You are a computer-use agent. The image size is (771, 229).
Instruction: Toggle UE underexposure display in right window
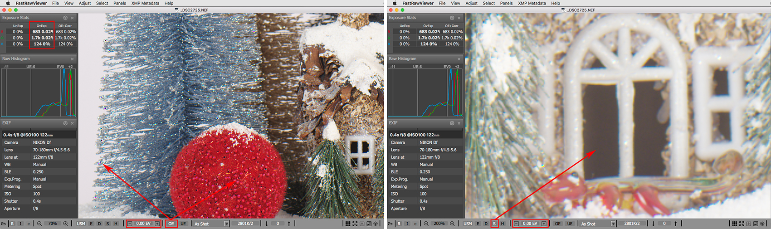pyautogui.click(x=570, y=224)
